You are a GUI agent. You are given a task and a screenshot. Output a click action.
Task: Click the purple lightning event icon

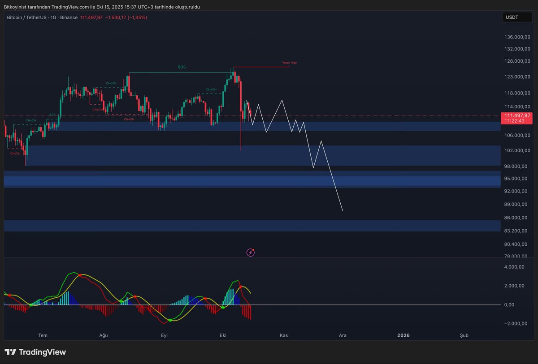click(x=251, y=253)
